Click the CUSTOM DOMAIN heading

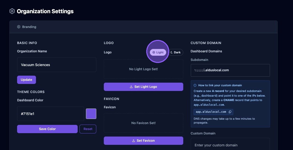click(x=206, y=43)
